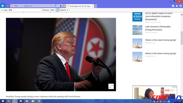Viewport: 183px width, 103px height.
Task: Refresh the Reuters page
Action: pos(64,6)
